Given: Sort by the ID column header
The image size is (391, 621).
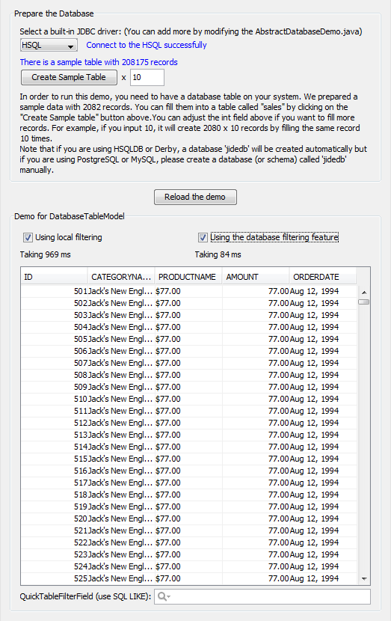Looking at the screenshot, I should [54, 277].
